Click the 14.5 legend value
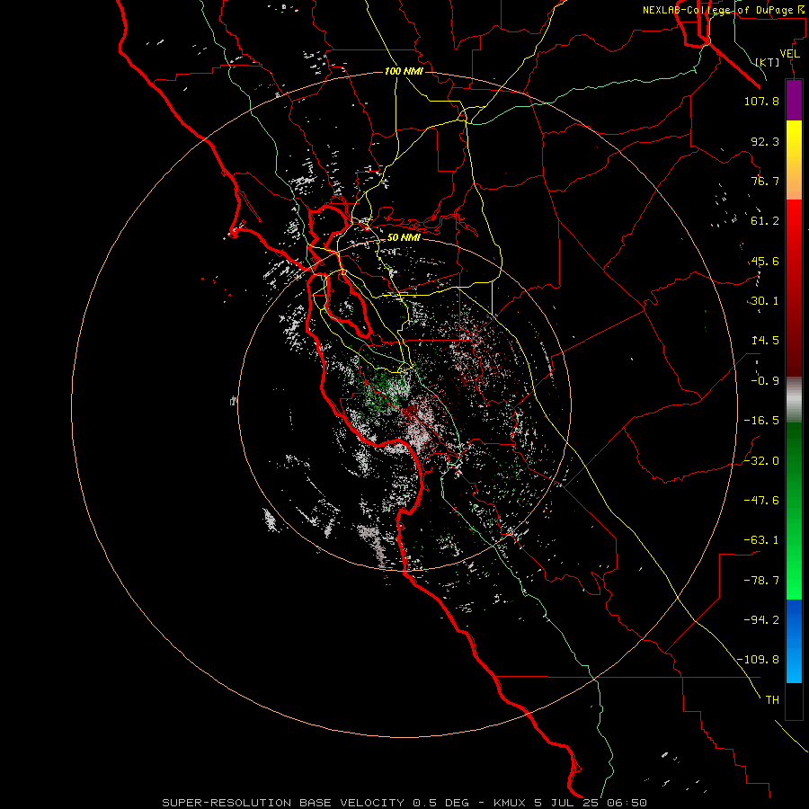Screen dimensions: 809x809 [765, 341]
